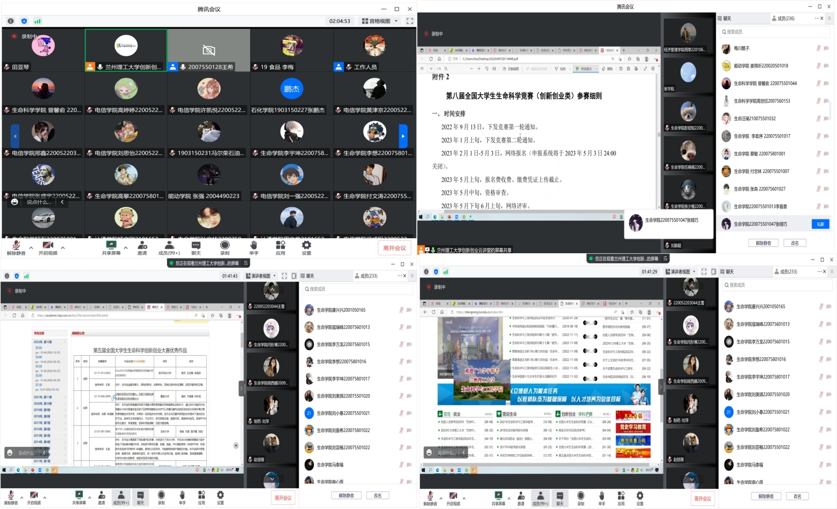The image size is (837, 509).
Task: Open Invite icon in gallery-view meeting window
Action: point(142,247)
